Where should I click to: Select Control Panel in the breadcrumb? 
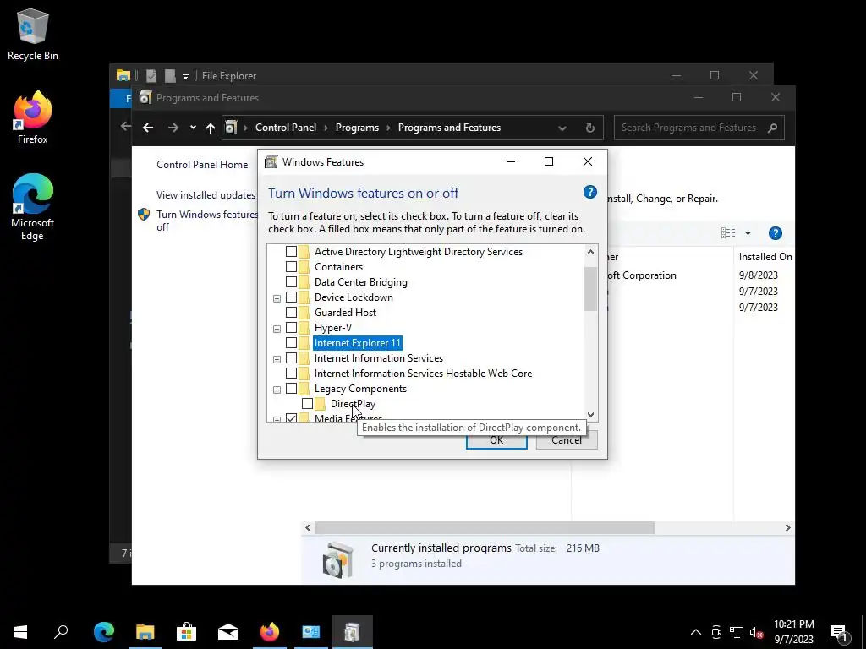pos(286,128)
